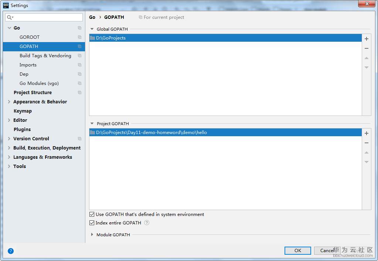Click the folder icon of D:\GoProjects entry
The width and height of the screenshot is (378, 261).
tap(92, 38)
